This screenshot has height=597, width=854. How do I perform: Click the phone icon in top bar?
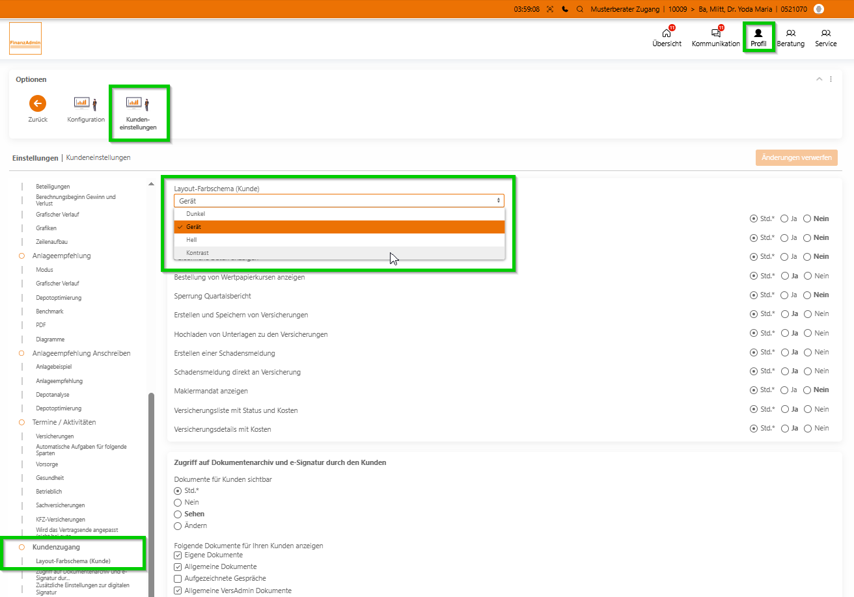pyautogui.click(x=565, y=9)
